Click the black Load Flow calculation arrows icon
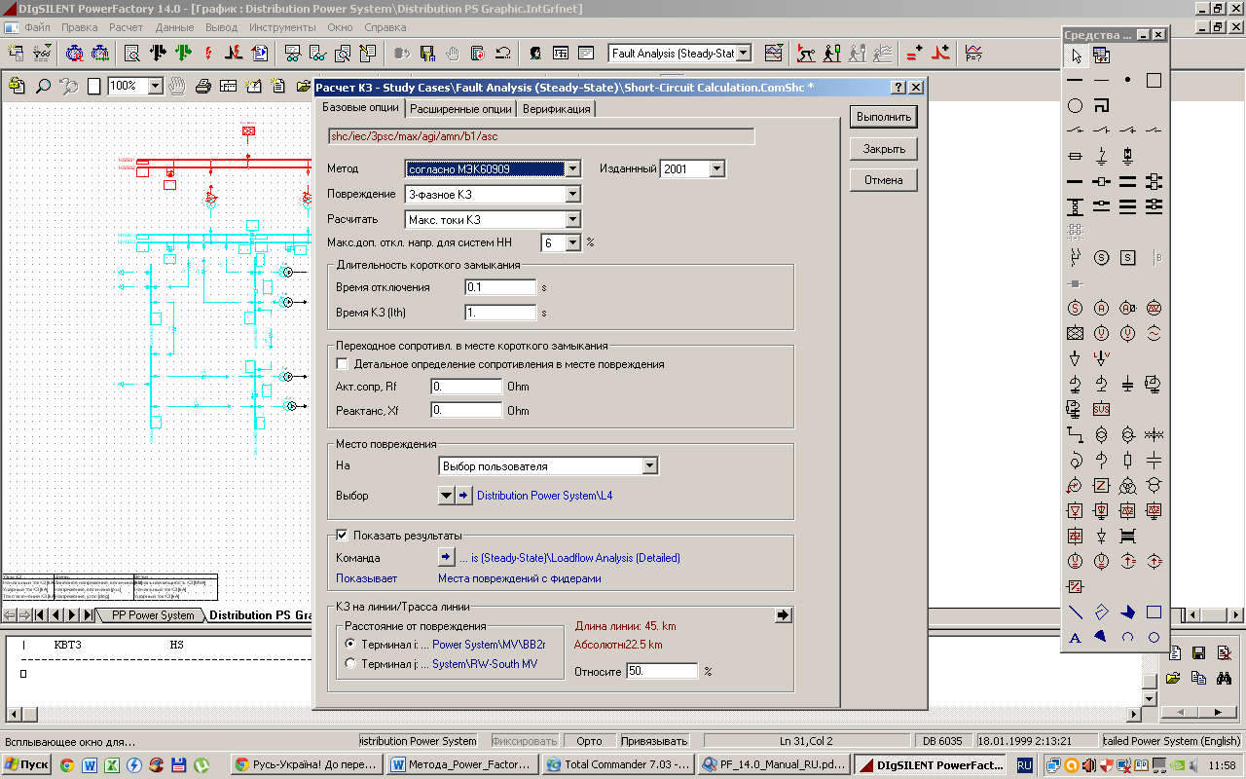This screenshot has width=1246, height=779. tap(157, 53)
